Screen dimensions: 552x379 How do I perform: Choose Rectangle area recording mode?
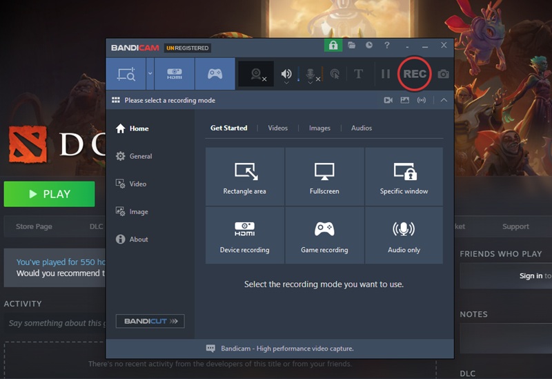245,177
